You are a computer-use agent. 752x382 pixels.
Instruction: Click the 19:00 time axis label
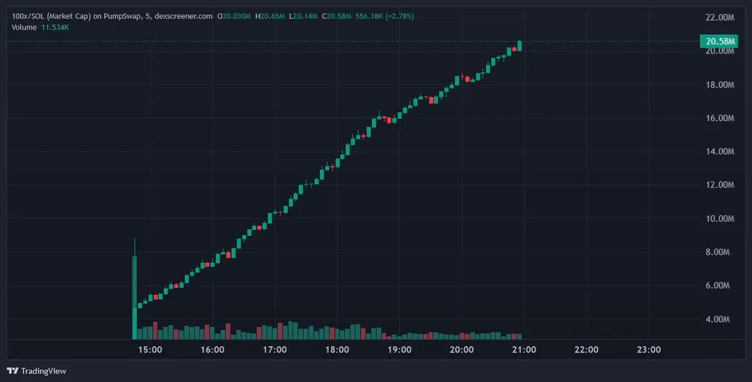[x=400, y=350]
